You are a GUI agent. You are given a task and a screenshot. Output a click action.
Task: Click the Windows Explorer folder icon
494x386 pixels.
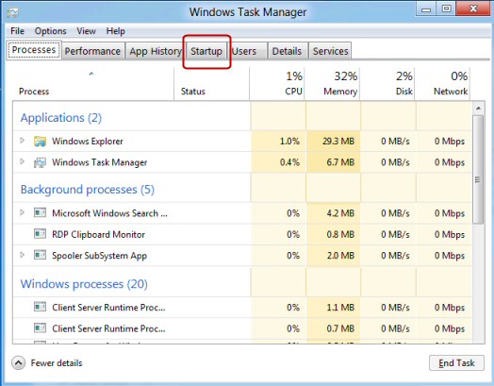(40, 142)
